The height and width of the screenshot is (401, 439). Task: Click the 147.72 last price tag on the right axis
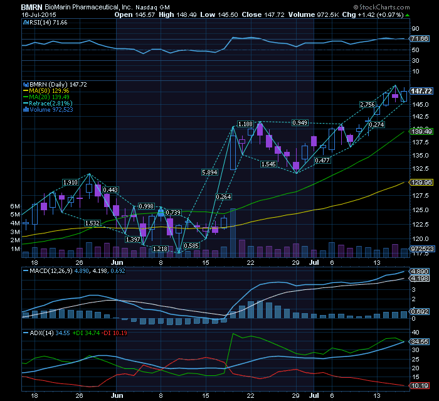click(x=421, y=91)
